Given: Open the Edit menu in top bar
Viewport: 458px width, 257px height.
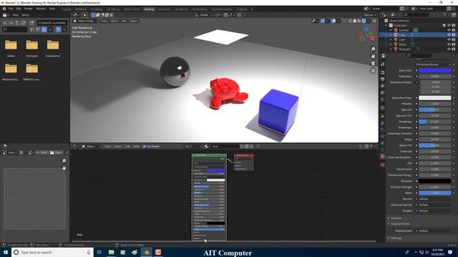Looking at the screenshot, I should [18, 9].
